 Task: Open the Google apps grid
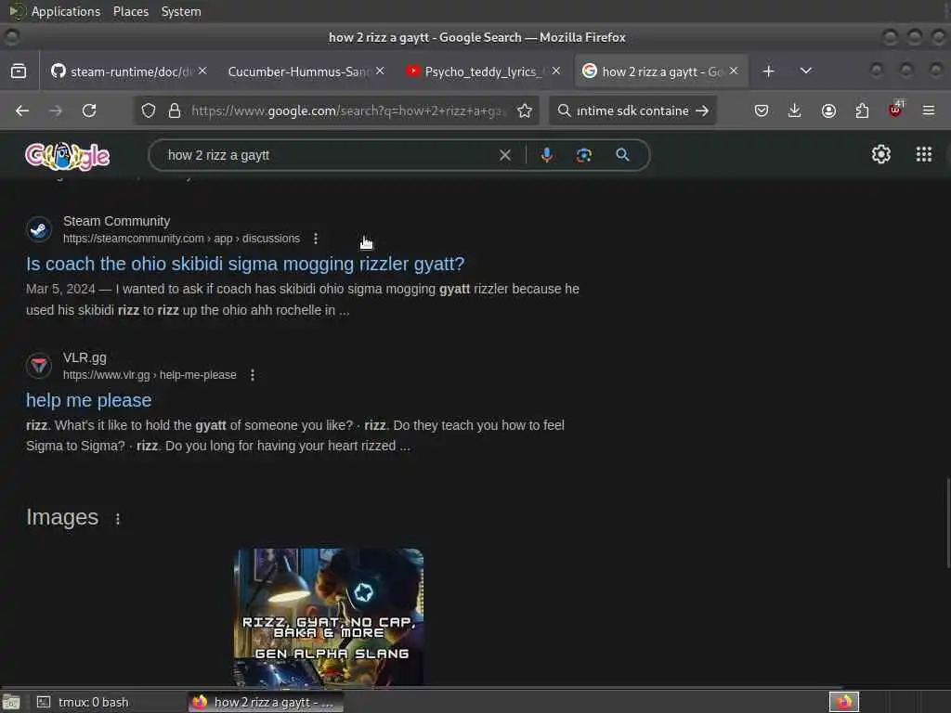(924, 155)
